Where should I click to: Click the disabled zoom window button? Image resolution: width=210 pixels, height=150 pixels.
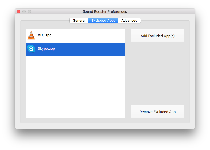pyautogui.click(x=29, y=11)
